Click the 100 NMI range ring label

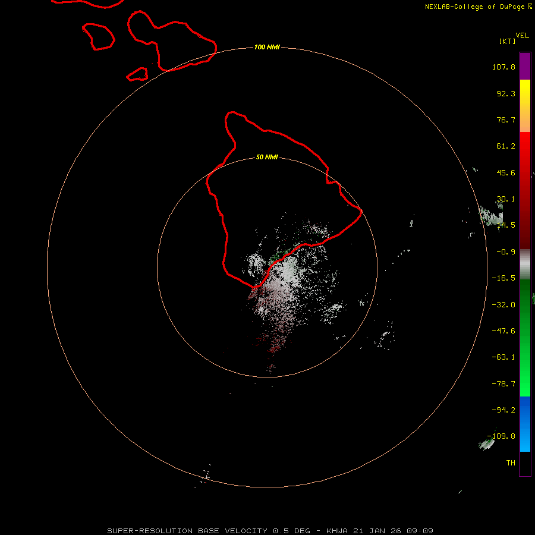(267, 47)
